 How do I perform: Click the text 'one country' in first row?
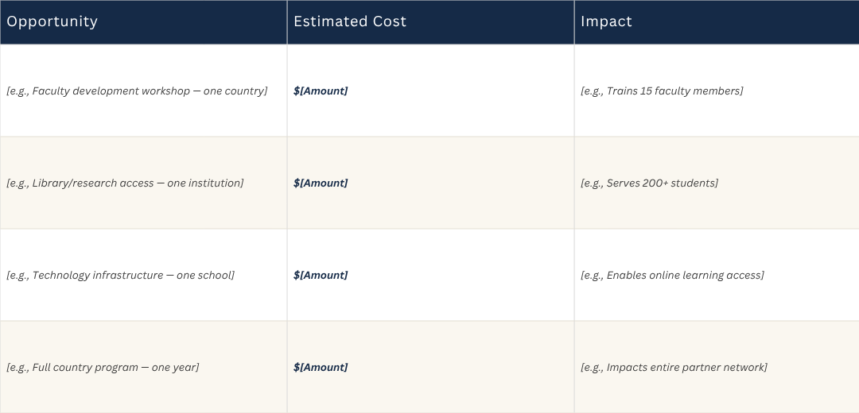233,91
